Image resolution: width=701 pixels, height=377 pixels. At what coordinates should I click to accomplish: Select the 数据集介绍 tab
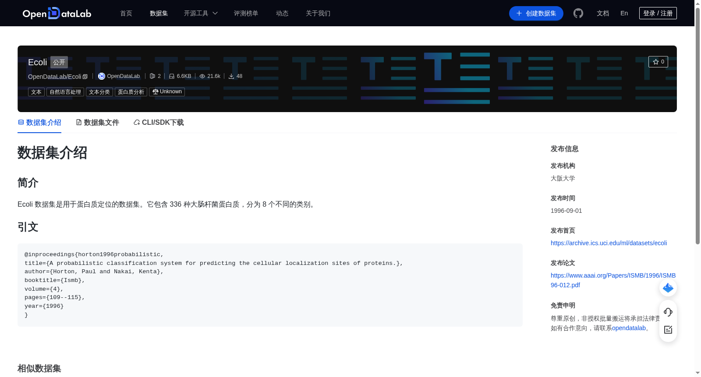tap(39, 123)
